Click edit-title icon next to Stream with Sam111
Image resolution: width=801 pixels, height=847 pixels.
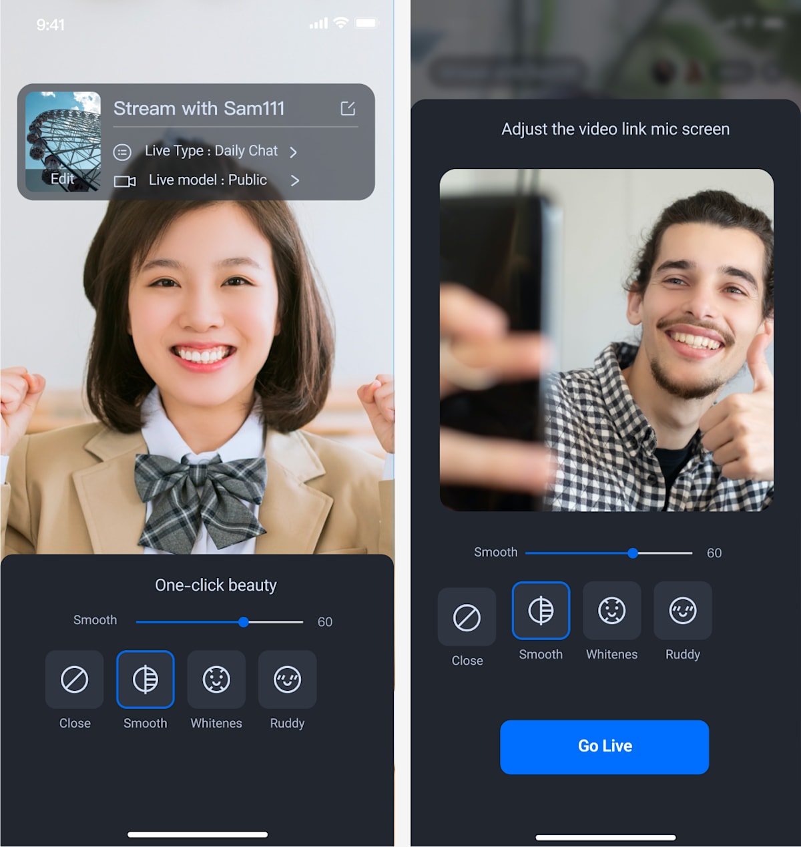point(348,108)
